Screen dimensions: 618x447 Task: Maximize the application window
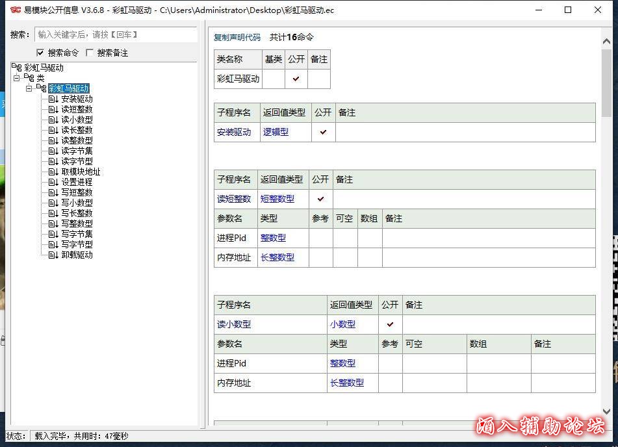point(568,10)
